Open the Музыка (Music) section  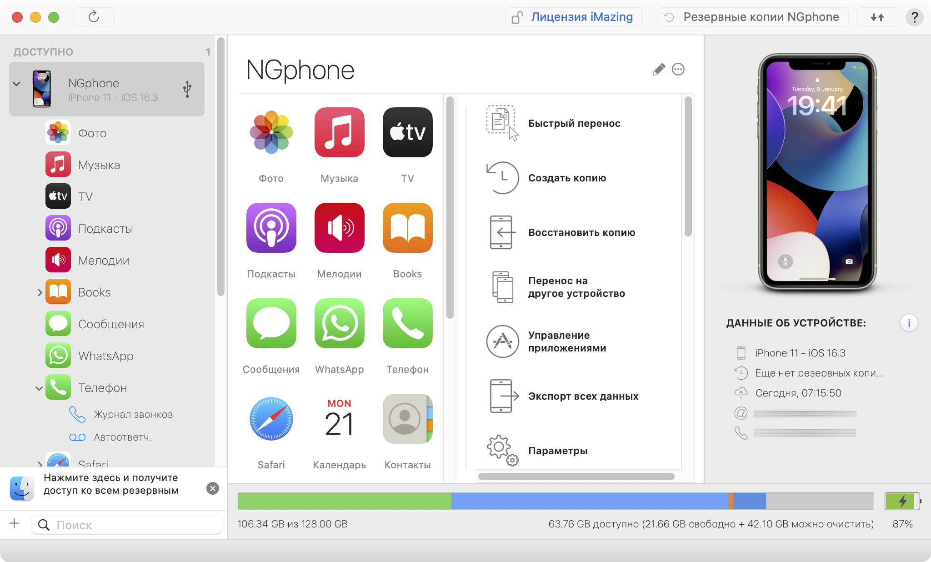coord(99,164)
